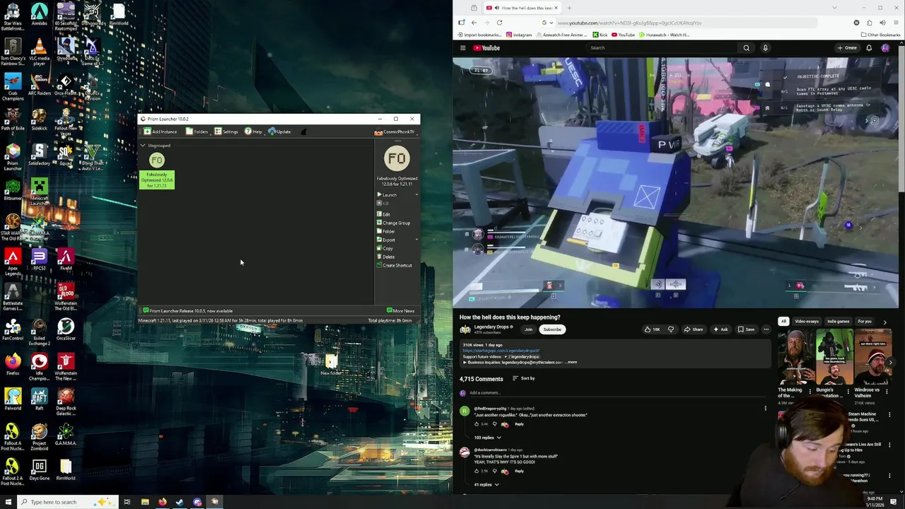Expand the 41 replies thread
905x509 pixels.
click(x=486, y=485)
